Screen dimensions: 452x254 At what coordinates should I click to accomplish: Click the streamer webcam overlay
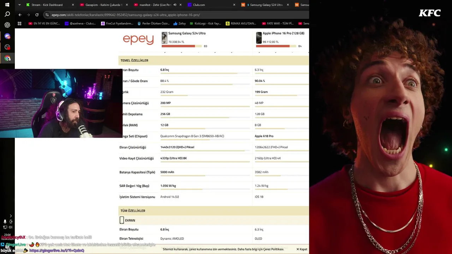(61, 103)
